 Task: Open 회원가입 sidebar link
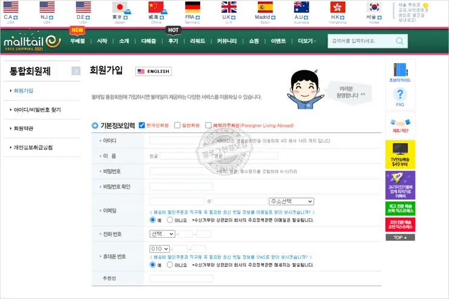23,91
